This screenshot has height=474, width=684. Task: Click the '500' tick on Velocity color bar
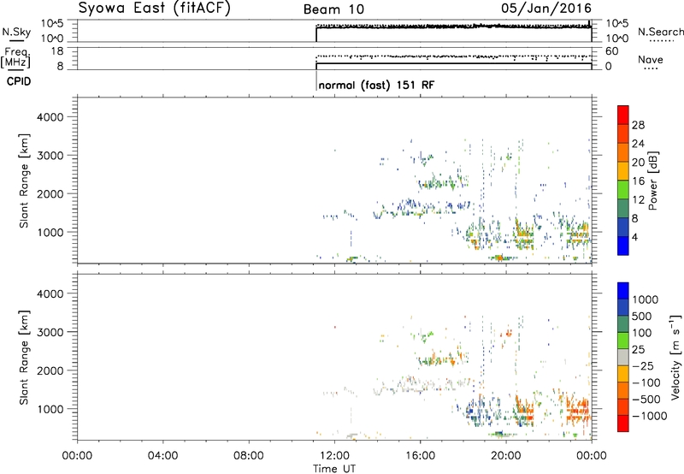(x=642, y=317)
